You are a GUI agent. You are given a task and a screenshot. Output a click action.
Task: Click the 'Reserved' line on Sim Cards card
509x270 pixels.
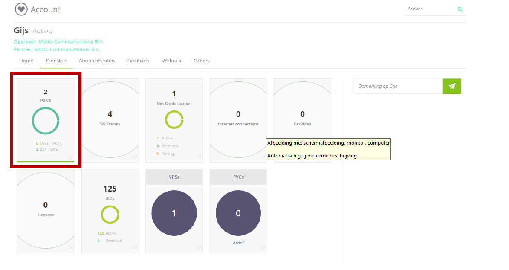pos(168,146)
